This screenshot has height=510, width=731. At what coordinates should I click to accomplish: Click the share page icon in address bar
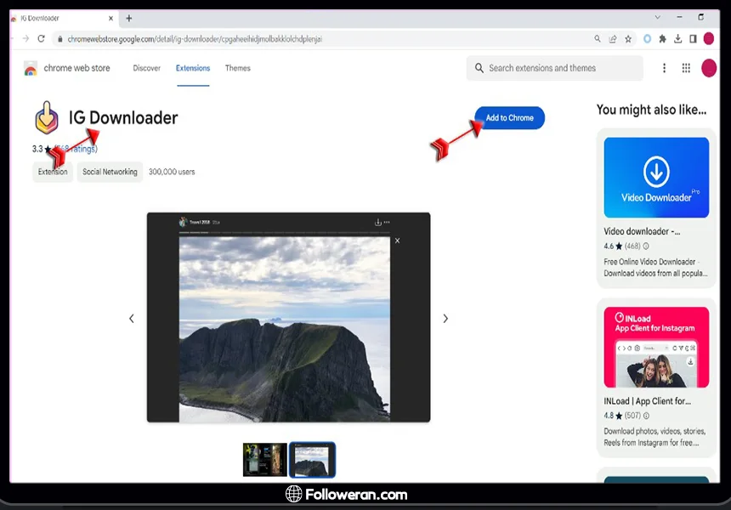613,38
